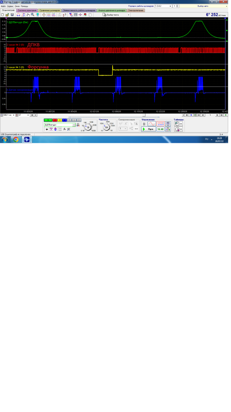The image size is (231, 412).
Task: Open Chrome from the Windows taskbar
Action: (16, 140)
